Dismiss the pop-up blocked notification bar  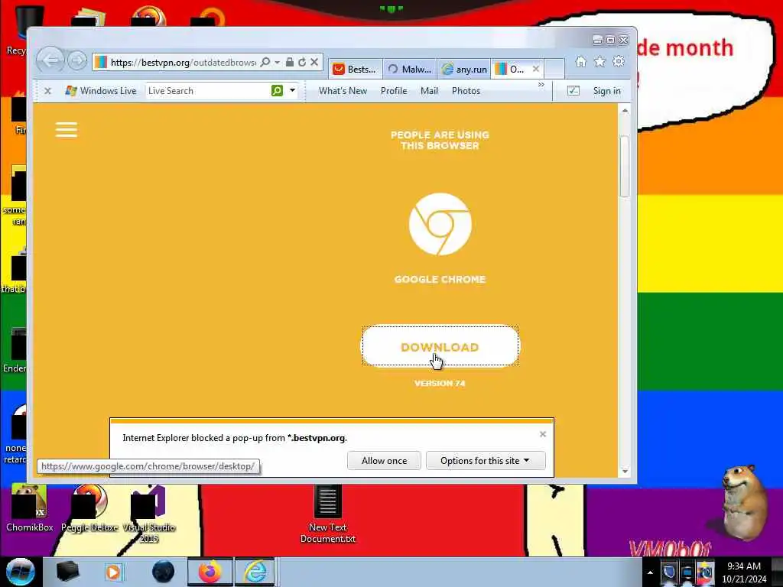(x=543, y=434)
